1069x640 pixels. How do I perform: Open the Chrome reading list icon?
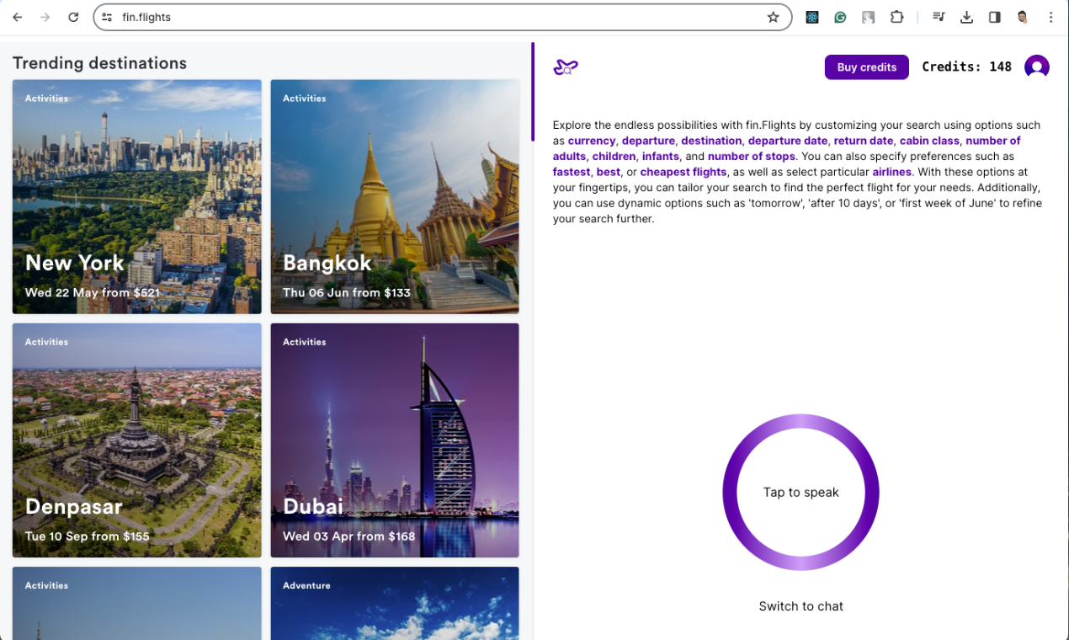click(x=938, y=17)
